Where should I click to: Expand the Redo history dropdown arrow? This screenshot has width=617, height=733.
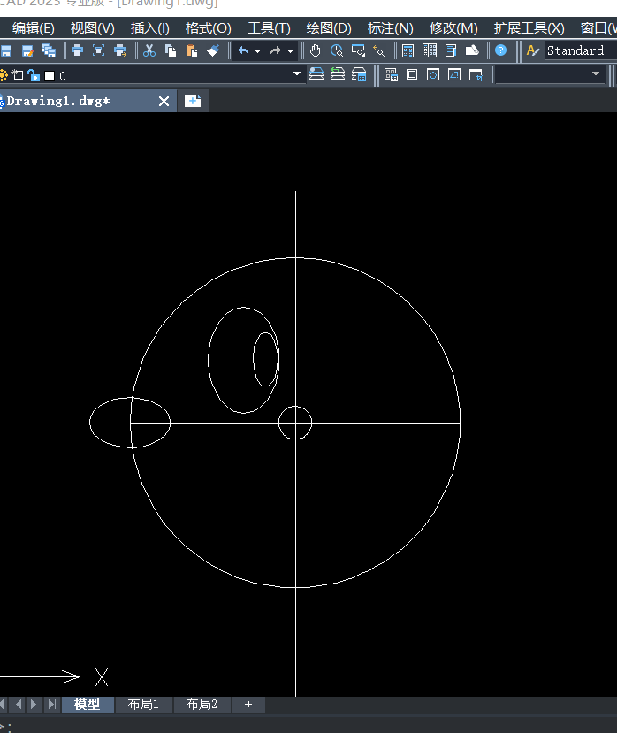click(290, 51)
